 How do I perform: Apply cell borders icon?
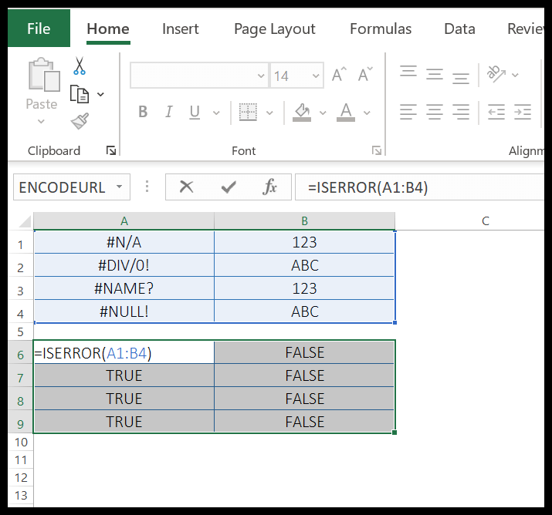(x=248, y=112)
